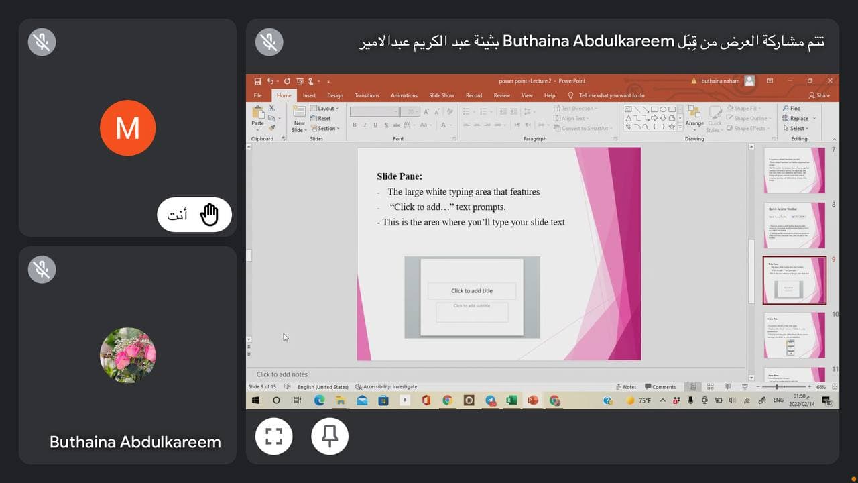Expand the Section dropdown
The height and width of the screenshot is (483, 858).
coord(326,128)
